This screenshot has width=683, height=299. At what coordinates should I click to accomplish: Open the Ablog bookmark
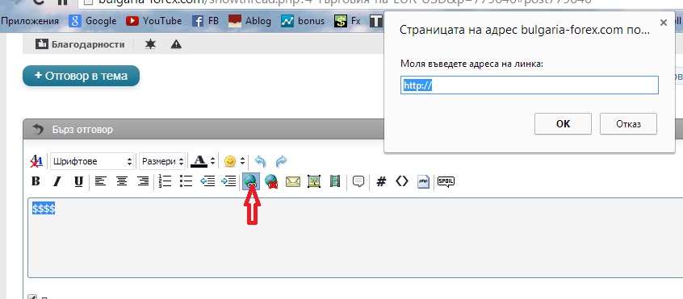coord(249,21)
